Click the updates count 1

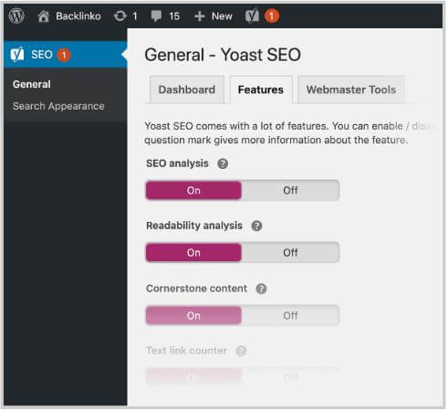[x=135, y=16]
